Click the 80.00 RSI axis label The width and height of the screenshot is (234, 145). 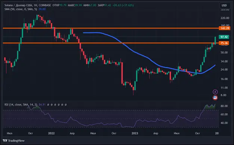tap(224, 106)
